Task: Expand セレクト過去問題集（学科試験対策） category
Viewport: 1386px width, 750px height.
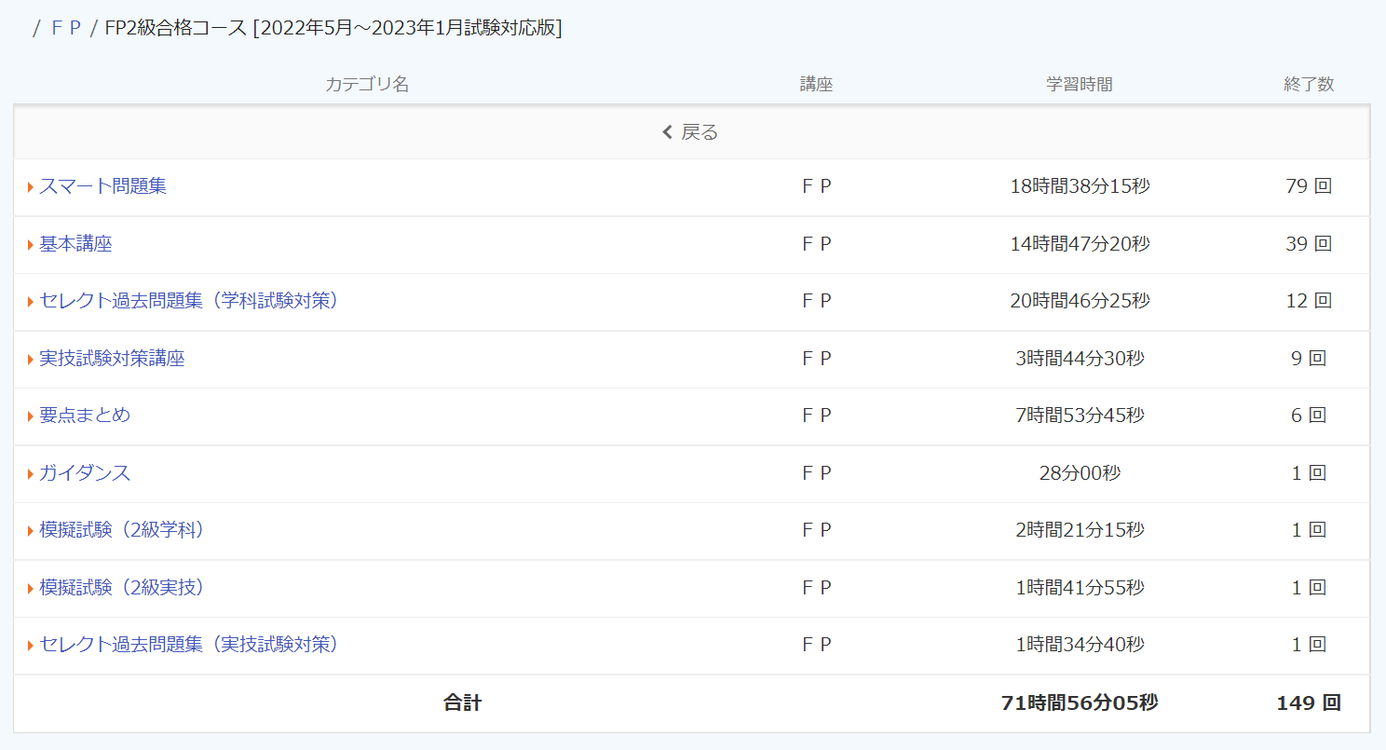Action: coord(188,301)
